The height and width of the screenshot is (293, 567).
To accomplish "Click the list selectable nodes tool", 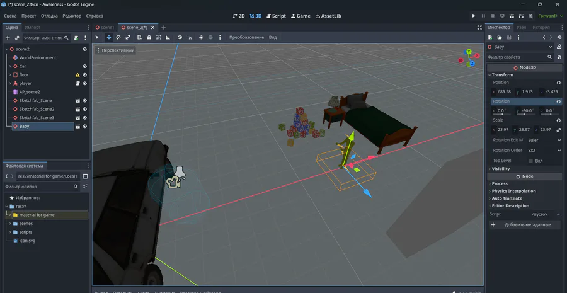I will point(140,37).
